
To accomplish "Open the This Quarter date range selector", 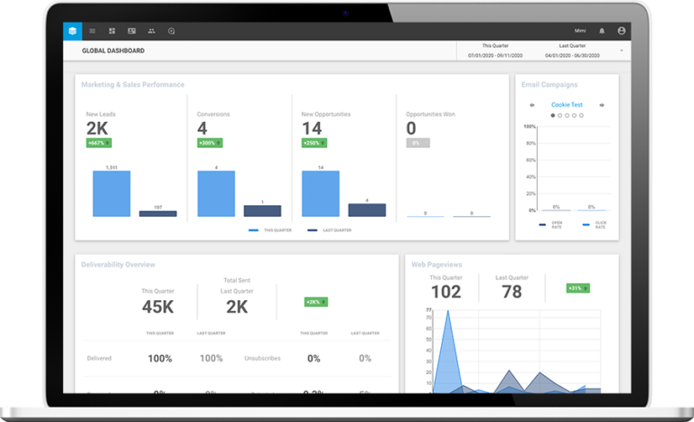I will tap(493, 51).
